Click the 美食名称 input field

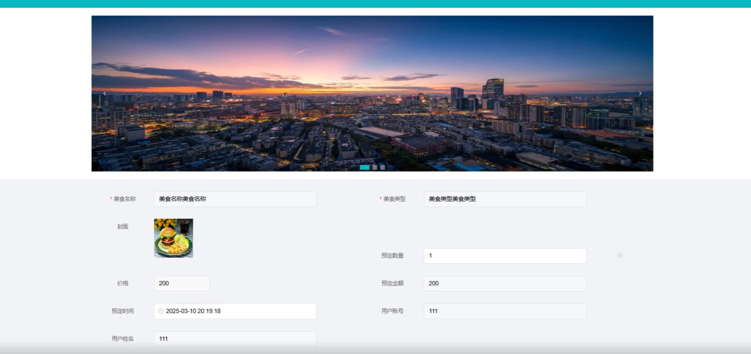(x=235, y=199)
